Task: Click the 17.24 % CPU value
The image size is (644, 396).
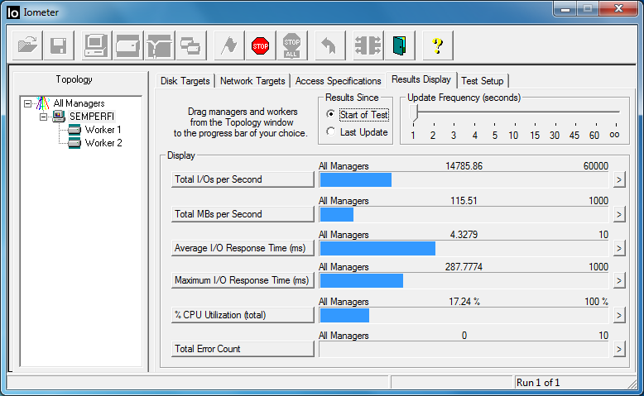Action: (x=464, y=302)
